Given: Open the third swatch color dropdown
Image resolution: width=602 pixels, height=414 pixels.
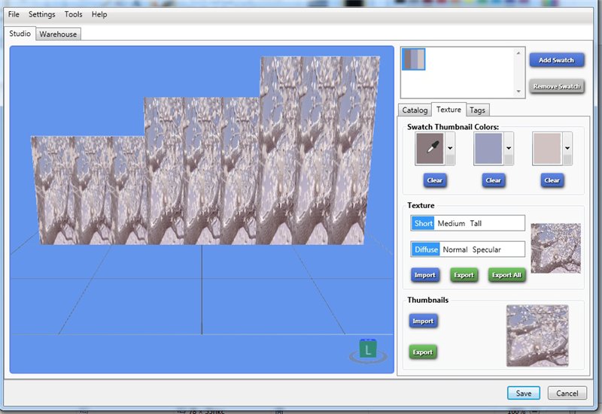Looking at the screenshot, I should [567, 149].
